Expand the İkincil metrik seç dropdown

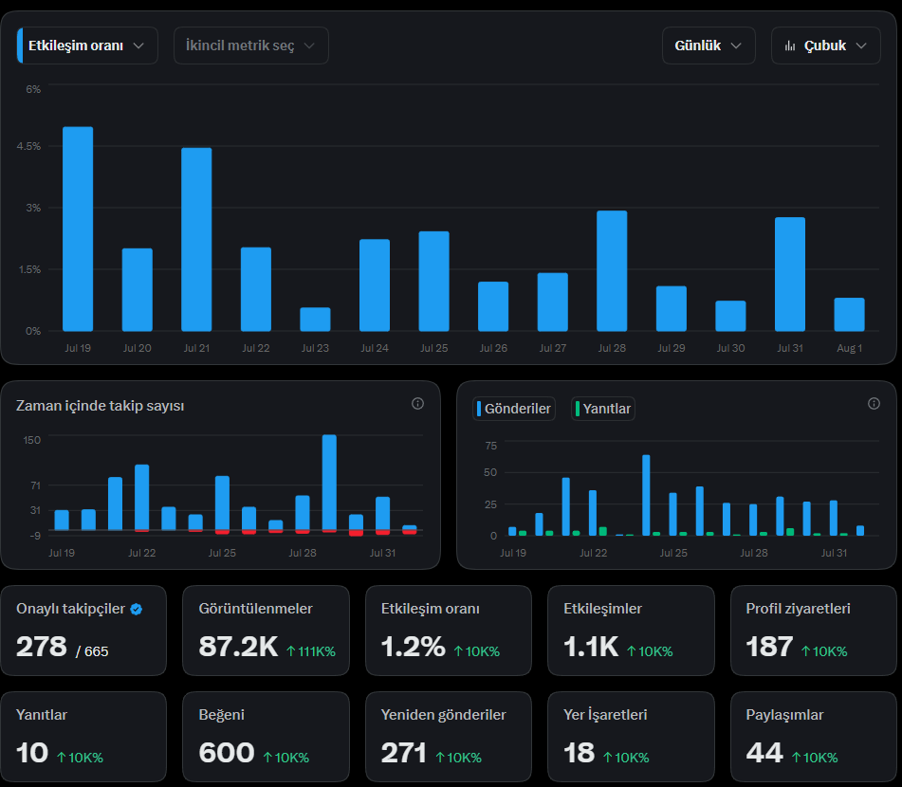(250, 46)
